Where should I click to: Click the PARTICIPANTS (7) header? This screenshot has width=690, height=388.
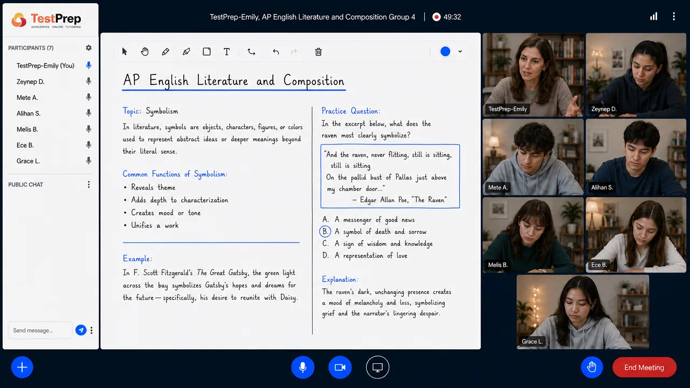[31, 48]
